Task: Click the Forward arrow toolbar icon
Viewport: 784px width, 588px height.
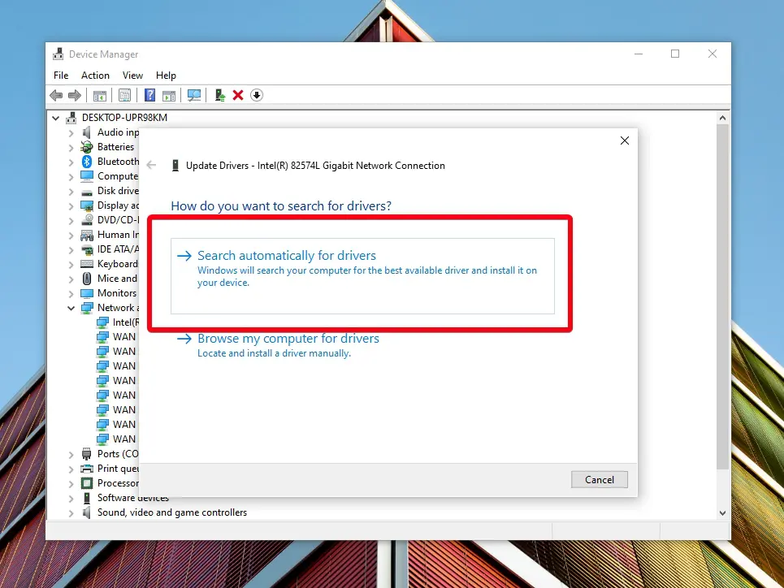Action: [75, 95]
